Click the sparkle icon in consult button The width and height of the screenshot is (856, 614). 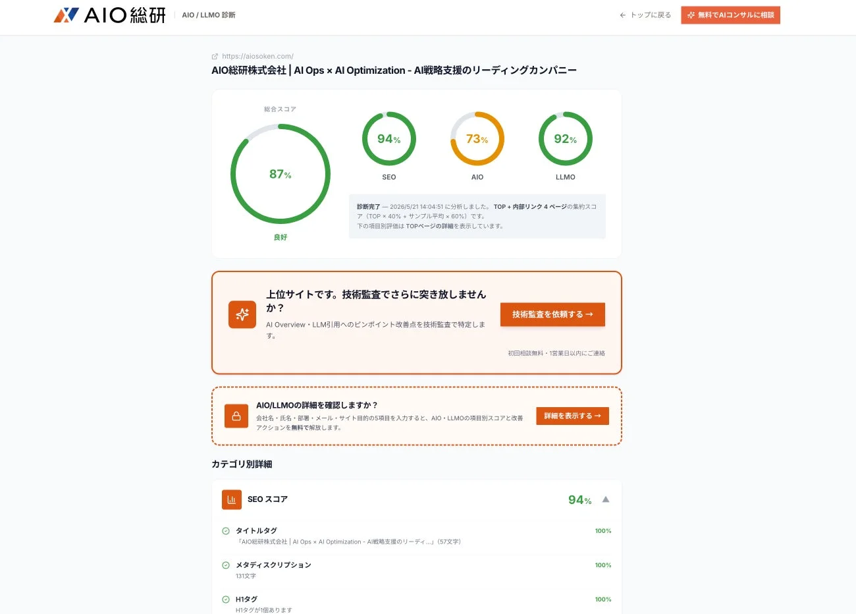[691, 15]
